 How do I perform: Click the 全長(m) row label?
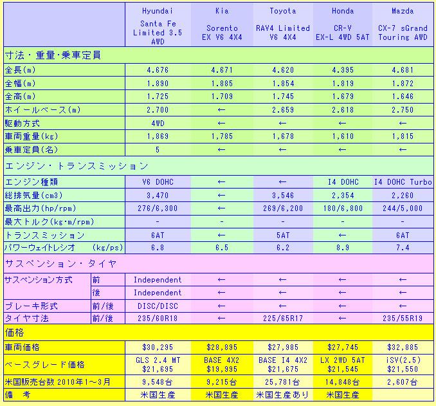coord(21,70)
